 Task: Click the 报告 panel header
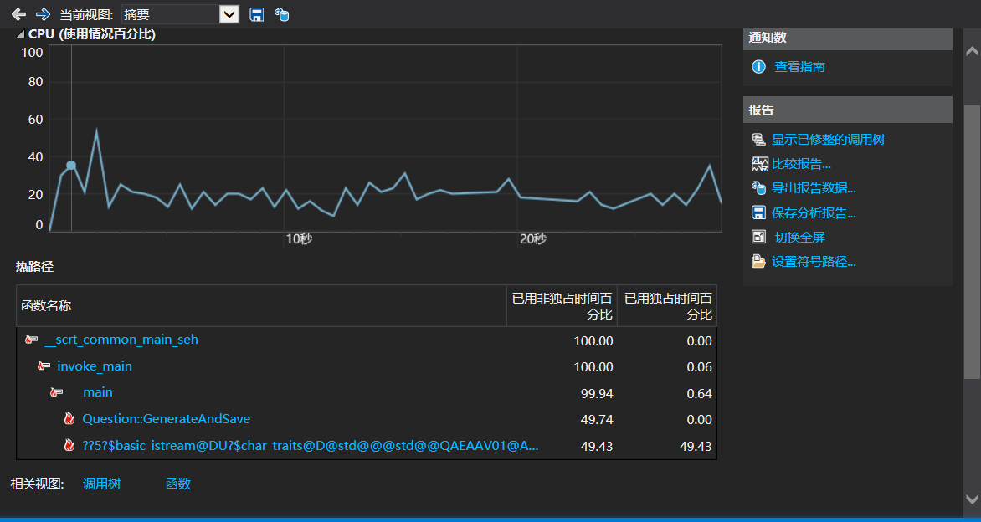[x=847, y=110]
